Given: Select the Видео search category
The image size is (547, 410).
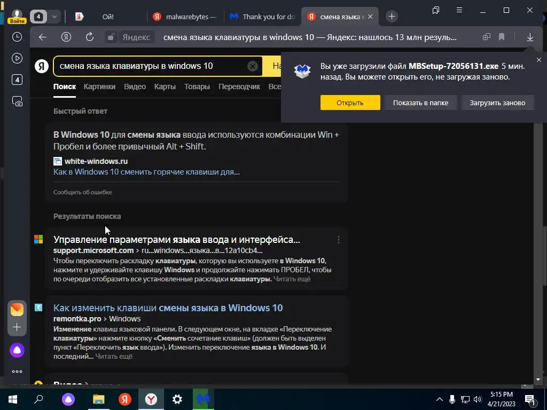Looking at the screenshot, I should click(x=135, y=87).
